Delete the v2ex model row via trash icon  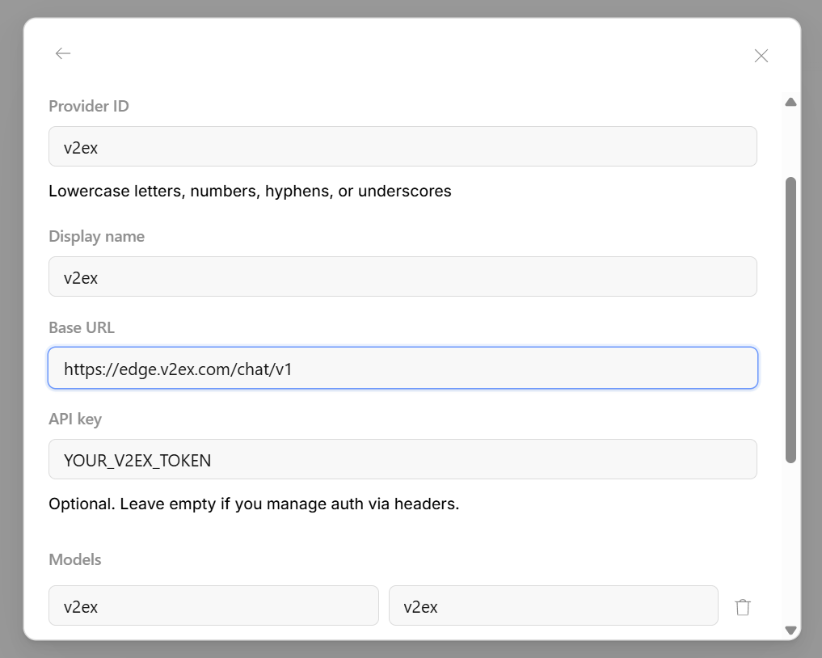tap(742, 606)
